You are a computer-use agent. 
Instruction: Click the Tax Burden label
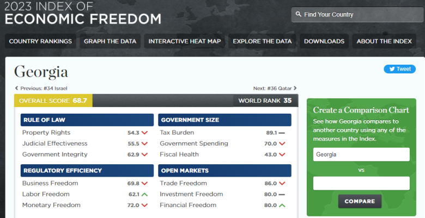(x=177, y=133)
